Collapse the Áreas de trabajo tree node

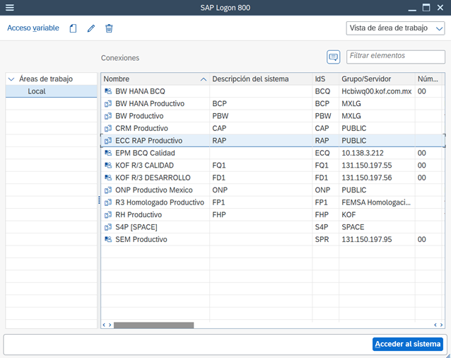11,79
